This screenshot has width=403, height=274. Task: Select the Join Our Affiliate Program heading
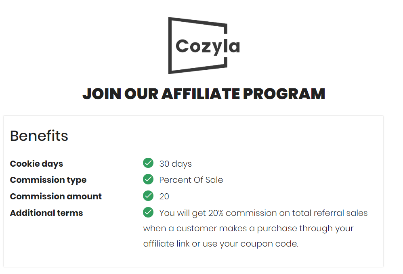tap(204, 94)
